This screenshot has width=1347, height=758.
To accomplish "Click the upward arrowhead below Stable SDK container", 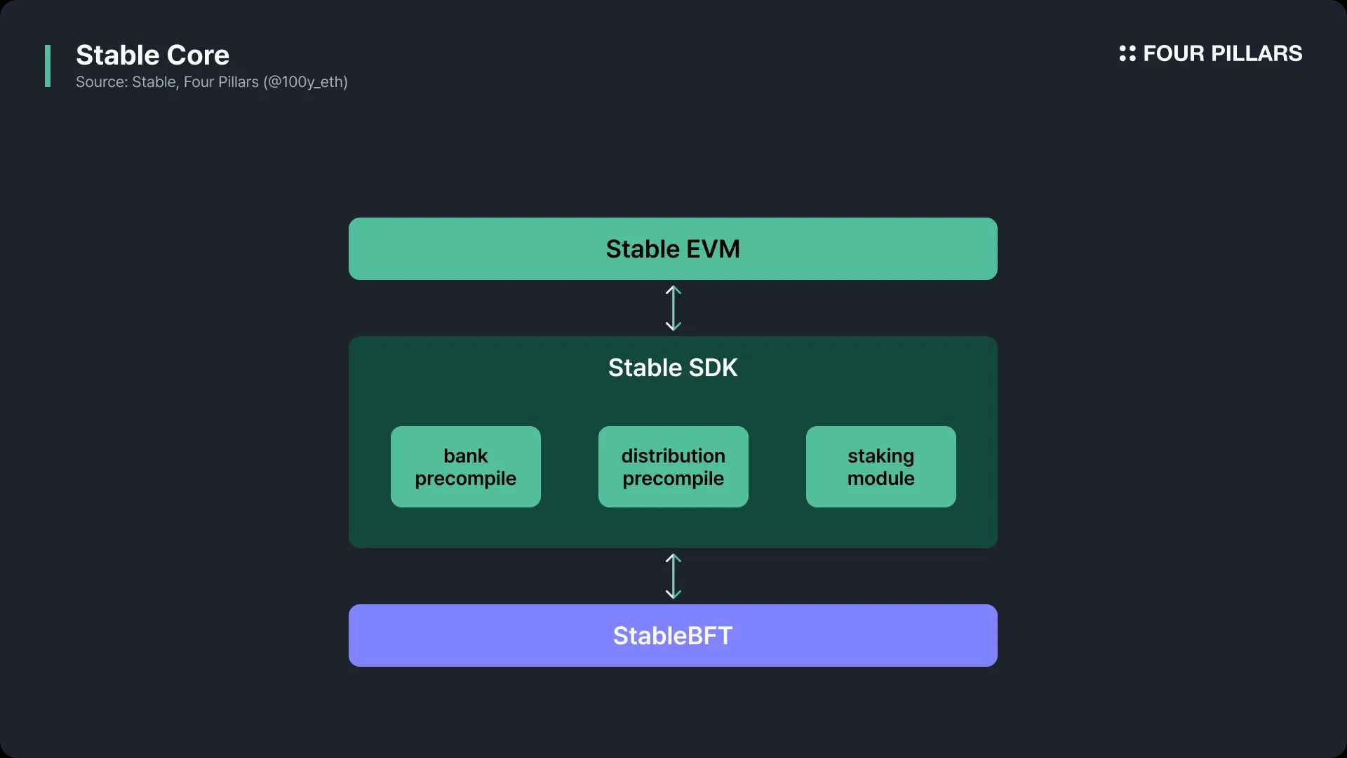I will [x=673, y=558].
